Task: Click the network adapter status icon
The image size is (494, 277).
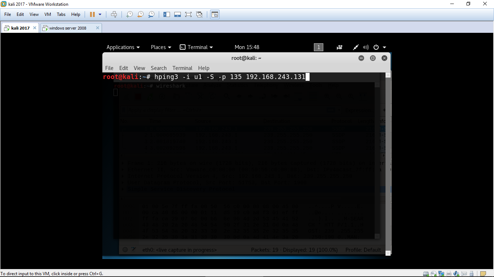Action: 441,274
